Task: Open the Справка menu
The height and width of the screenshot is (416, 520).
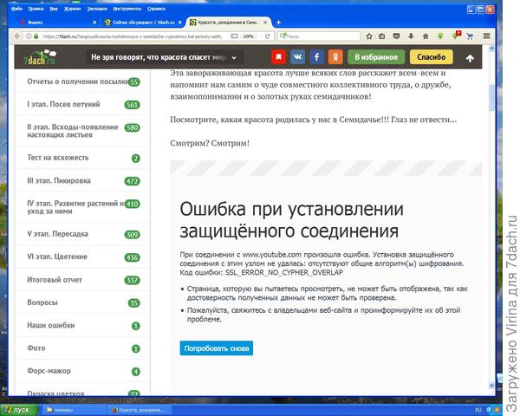Action: click(x=156, y=9)
